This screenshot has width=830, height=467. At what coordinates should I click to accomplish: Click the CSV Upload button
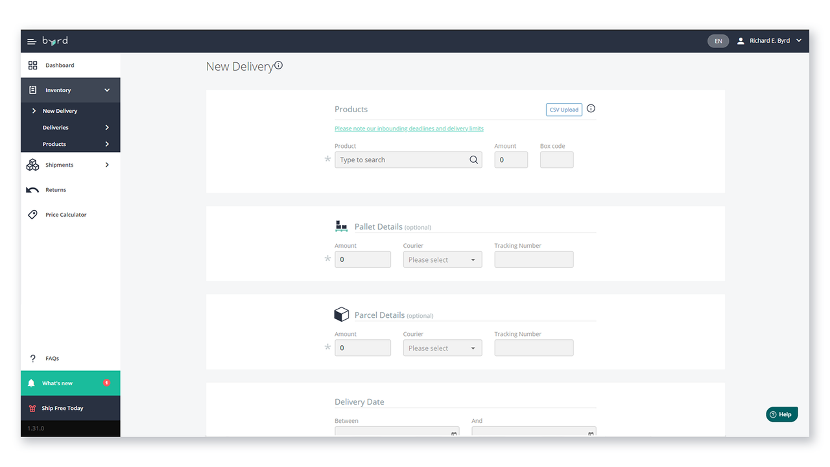pyautogui.click(x=563, y=109)
